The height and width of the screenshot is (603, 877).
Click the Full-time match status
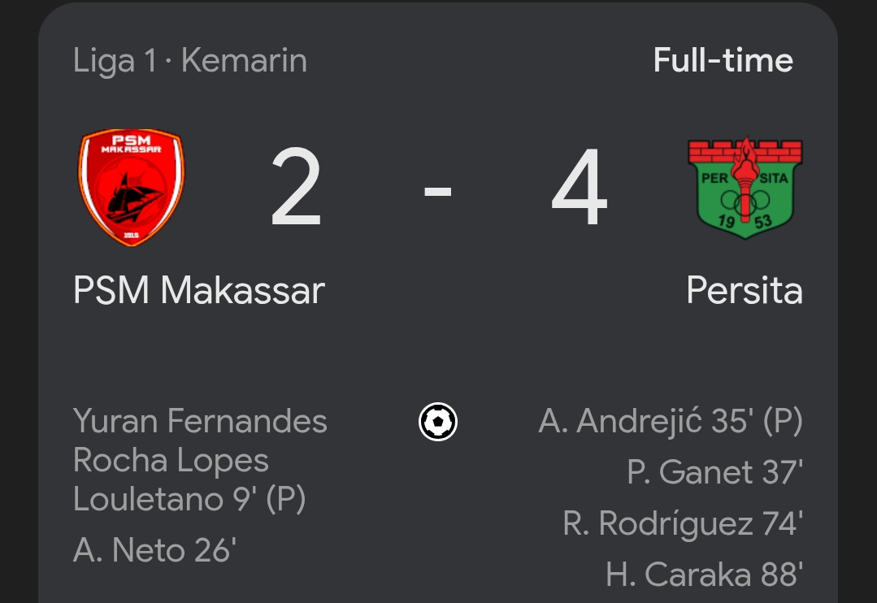pyautogui.click(x=723, y=60)
